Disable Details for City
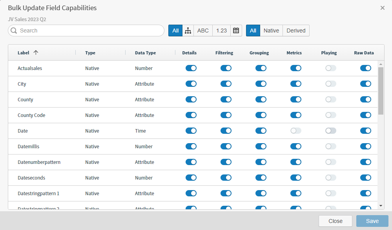This screenshot has height=230, width=392. coord(191,84)
